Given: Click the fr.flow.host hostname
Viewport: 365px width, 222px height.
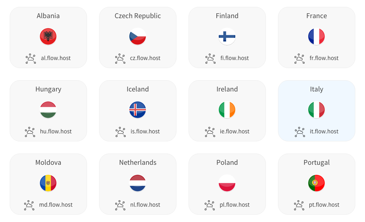Looking at the screenshot, I should point(324,58).
